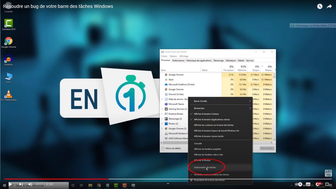The height and width of the screenshot is (189, 336).
Task: Click the ABO TOI channel watermark
Action: (x=328, y=173)
